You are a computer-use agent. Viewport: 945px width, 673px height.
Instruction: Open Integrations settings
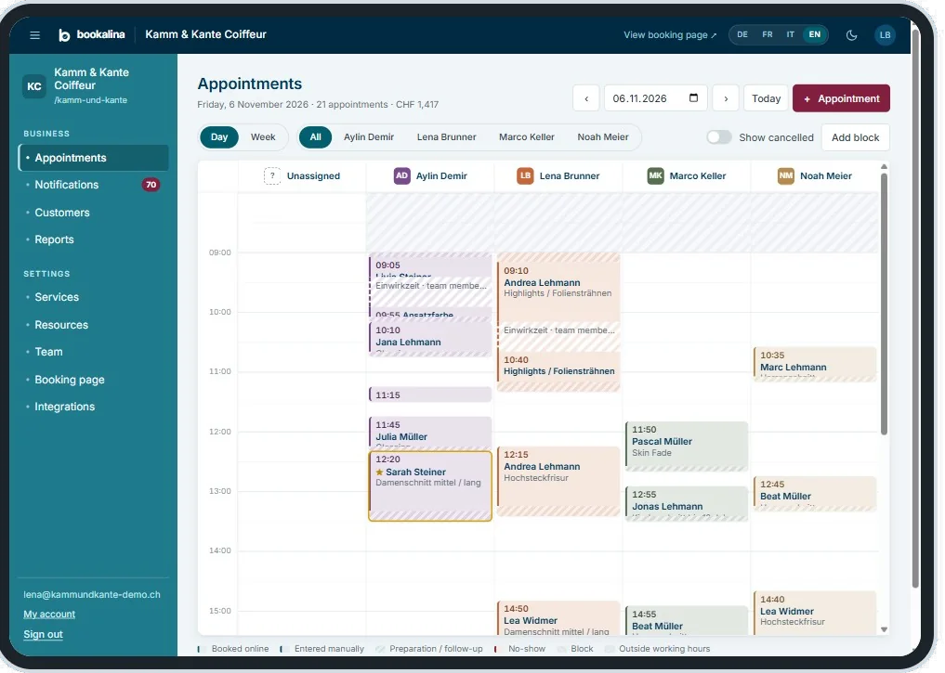[x=94, y=407]
